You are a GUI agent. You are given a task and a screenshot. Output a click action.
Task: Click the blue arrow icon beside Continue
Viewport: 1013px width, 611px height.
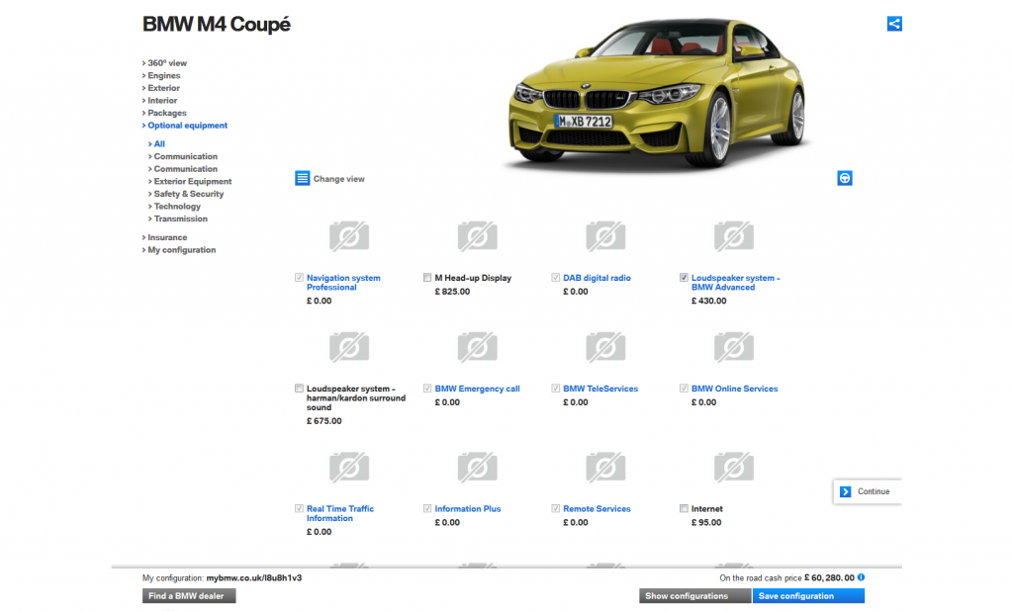pyautogui.click(x=846, y=491)
